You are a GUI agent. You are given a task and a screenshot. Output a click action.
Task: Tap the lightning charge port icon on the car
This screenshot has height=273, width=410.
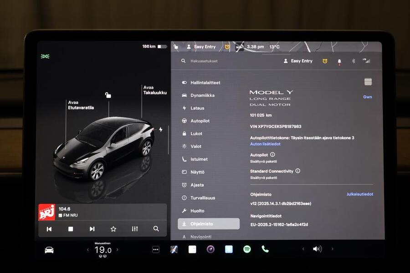pos(160,129)
